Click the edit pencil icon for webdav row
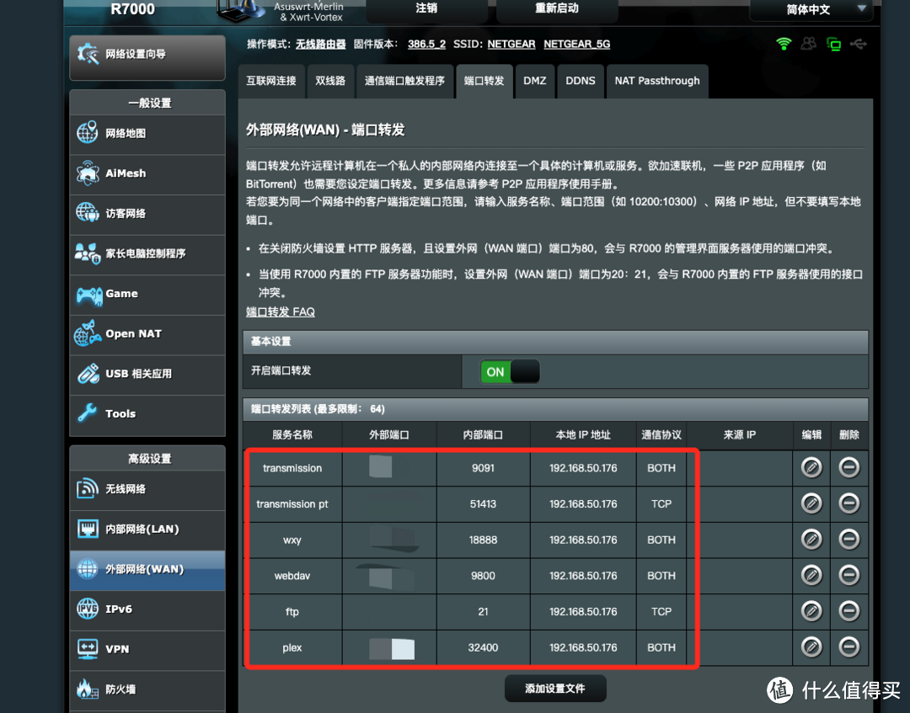Screen dimensions: 910x713 pos(811,575)
